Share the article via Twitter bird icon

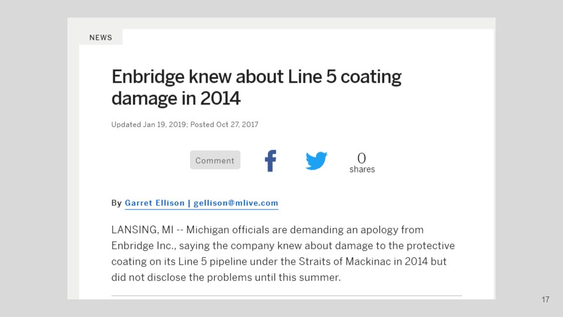(316, 161)
